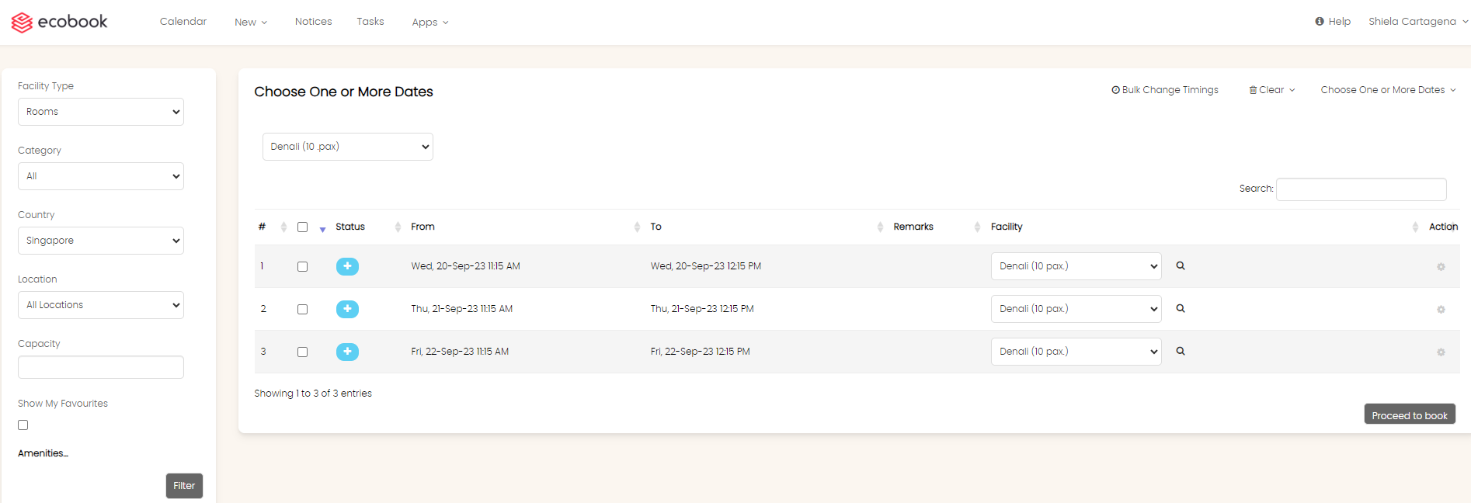Change the facility dropdown in row 1
The image size is (1471, 503).
coord(1076,266)
